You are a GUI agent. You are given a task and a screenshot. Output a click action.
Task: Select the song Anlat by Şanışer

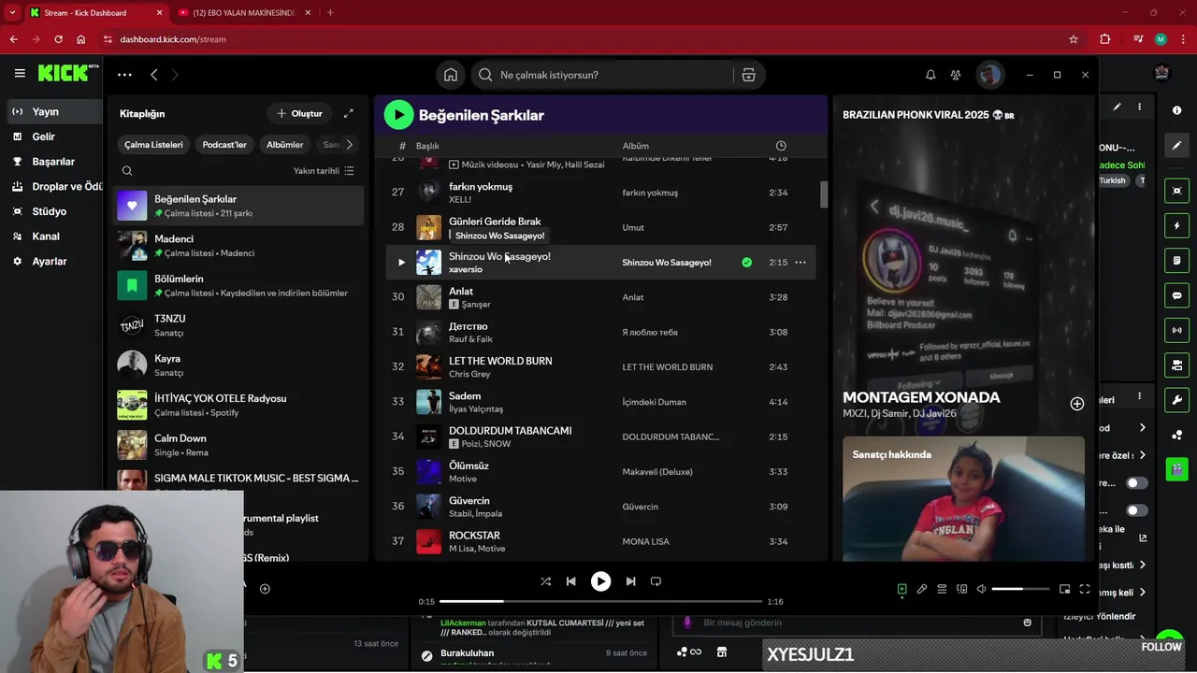pyautogui.click(x=600, y=297)
